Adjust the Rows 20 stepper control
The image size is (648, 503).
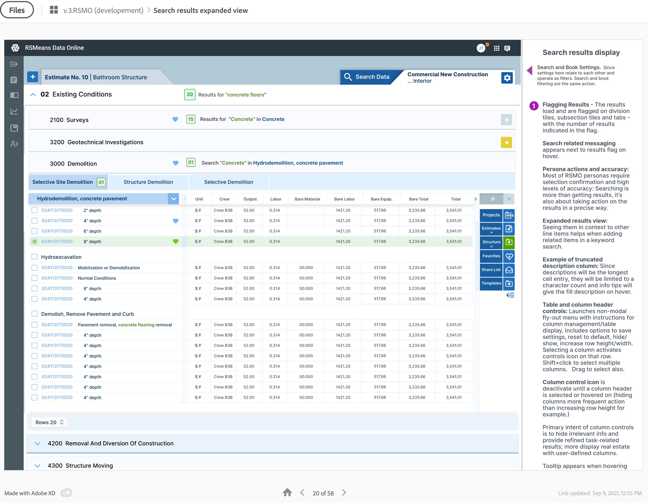point(61,422)
